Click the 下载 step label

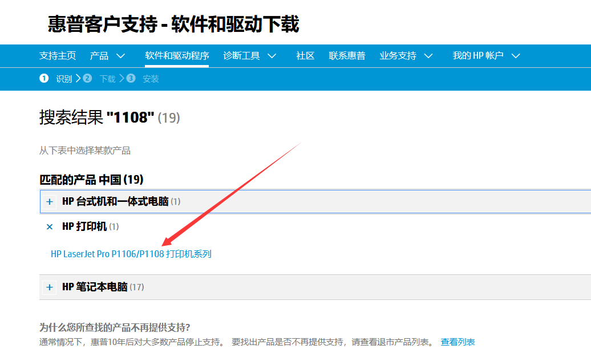point(107,79)
